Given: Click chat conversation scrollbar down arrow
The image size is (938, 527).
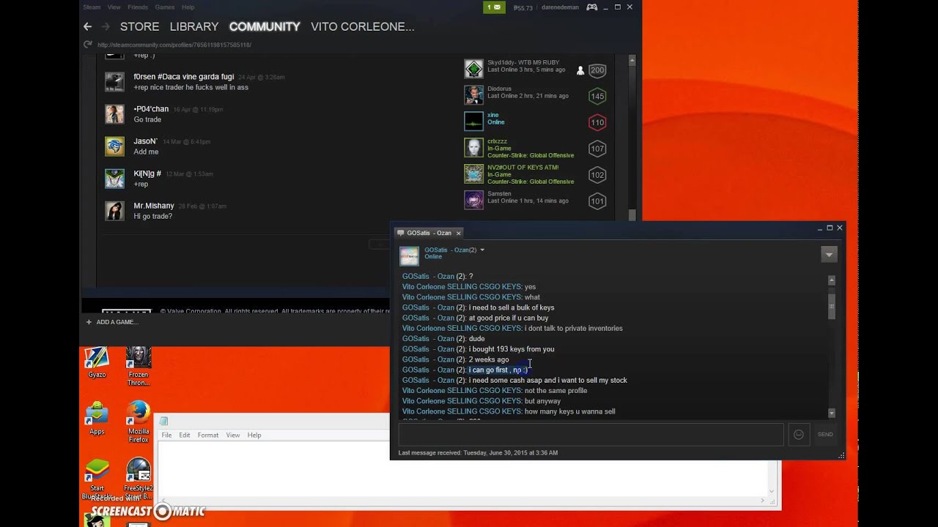Looking at the screenshot, I should [831, 414].
